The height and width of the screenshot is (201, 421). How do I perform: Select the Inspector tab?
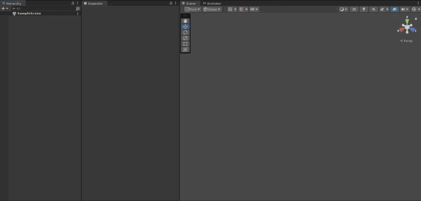(x=94, y=4)
